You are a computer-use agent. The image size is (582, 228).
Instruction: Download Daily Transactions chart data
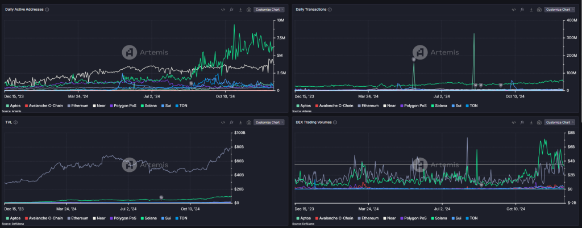531,10
